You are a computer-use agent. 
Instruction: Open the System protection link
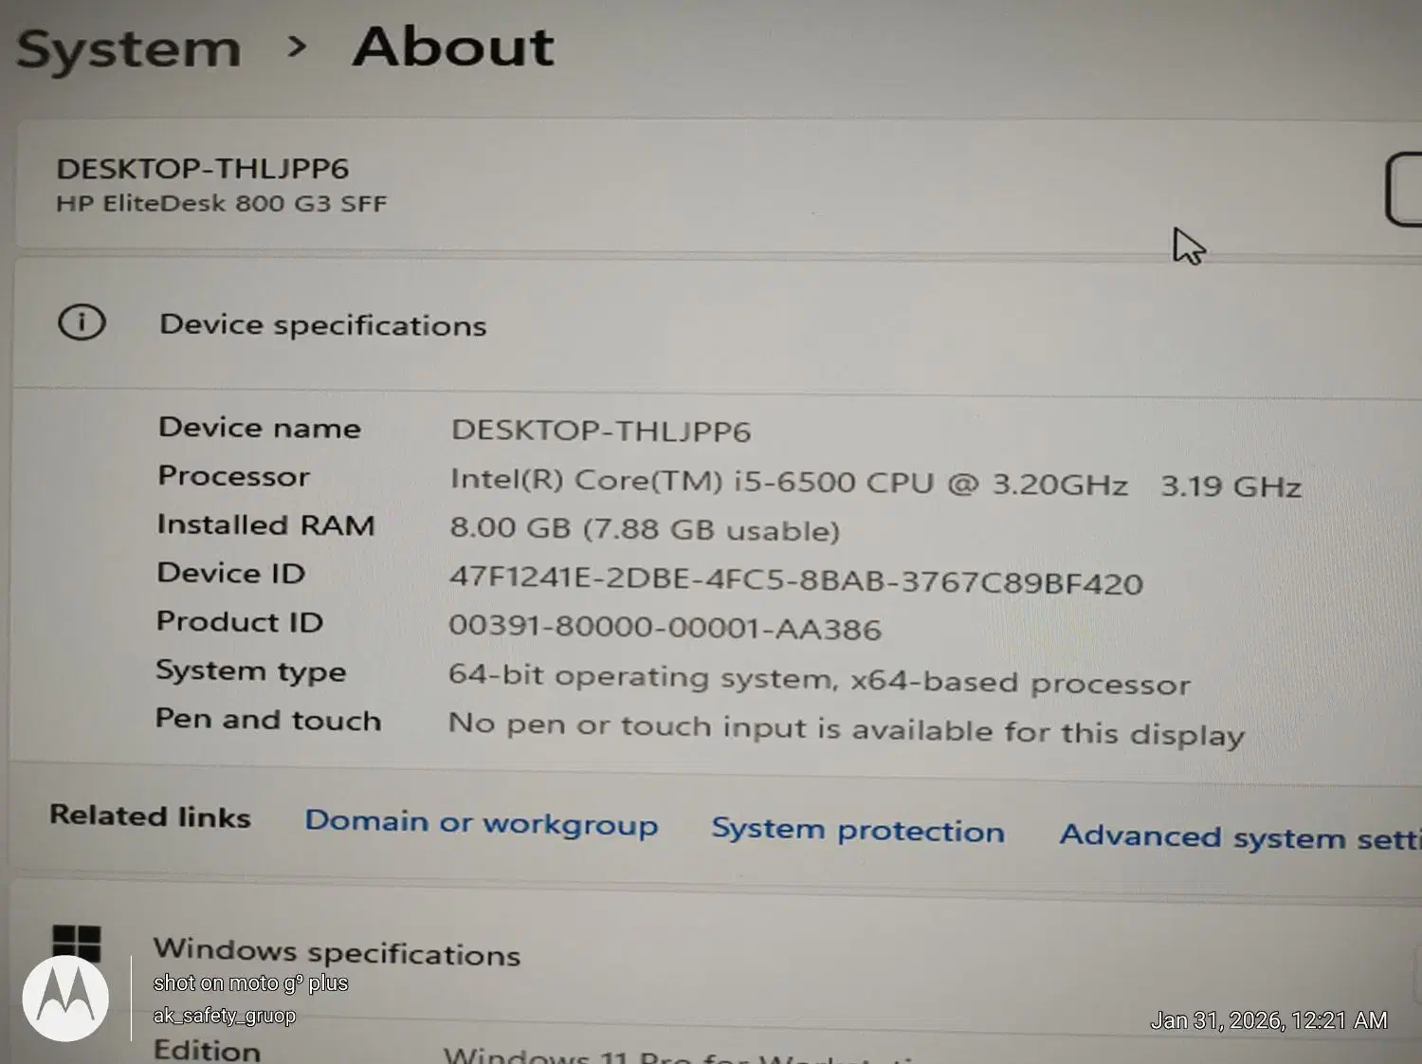pyautogui.click(x=858, y=830)
